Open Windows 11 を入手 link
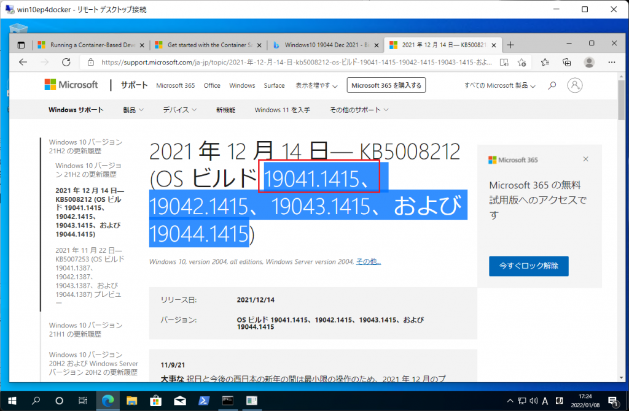Viewport: 629px width, 411px height. (282, 110)
